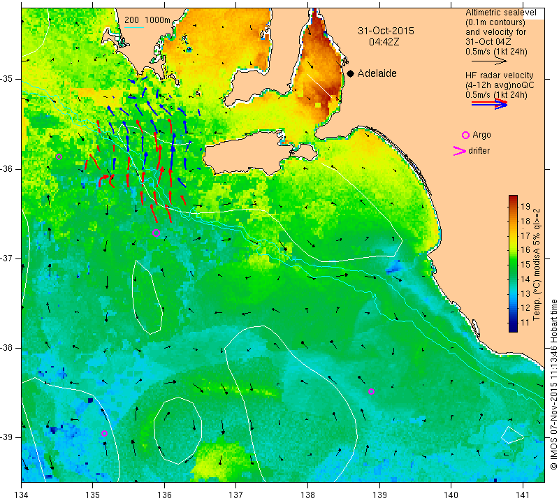Click Argo float marker near 135.2°E, 39°S
Screen dimensions: 559x503
tap(104, 433)
